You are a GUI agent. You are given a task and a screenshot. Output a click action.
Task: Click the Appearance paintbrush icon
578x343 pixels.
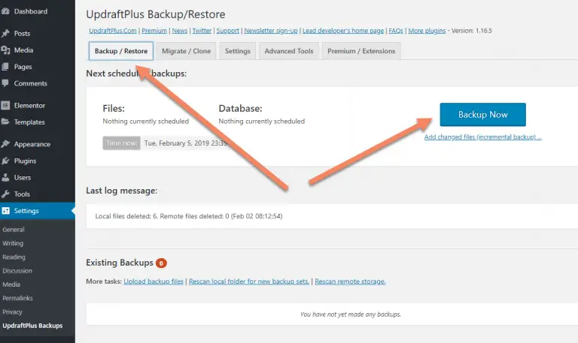tap(5, 144)
